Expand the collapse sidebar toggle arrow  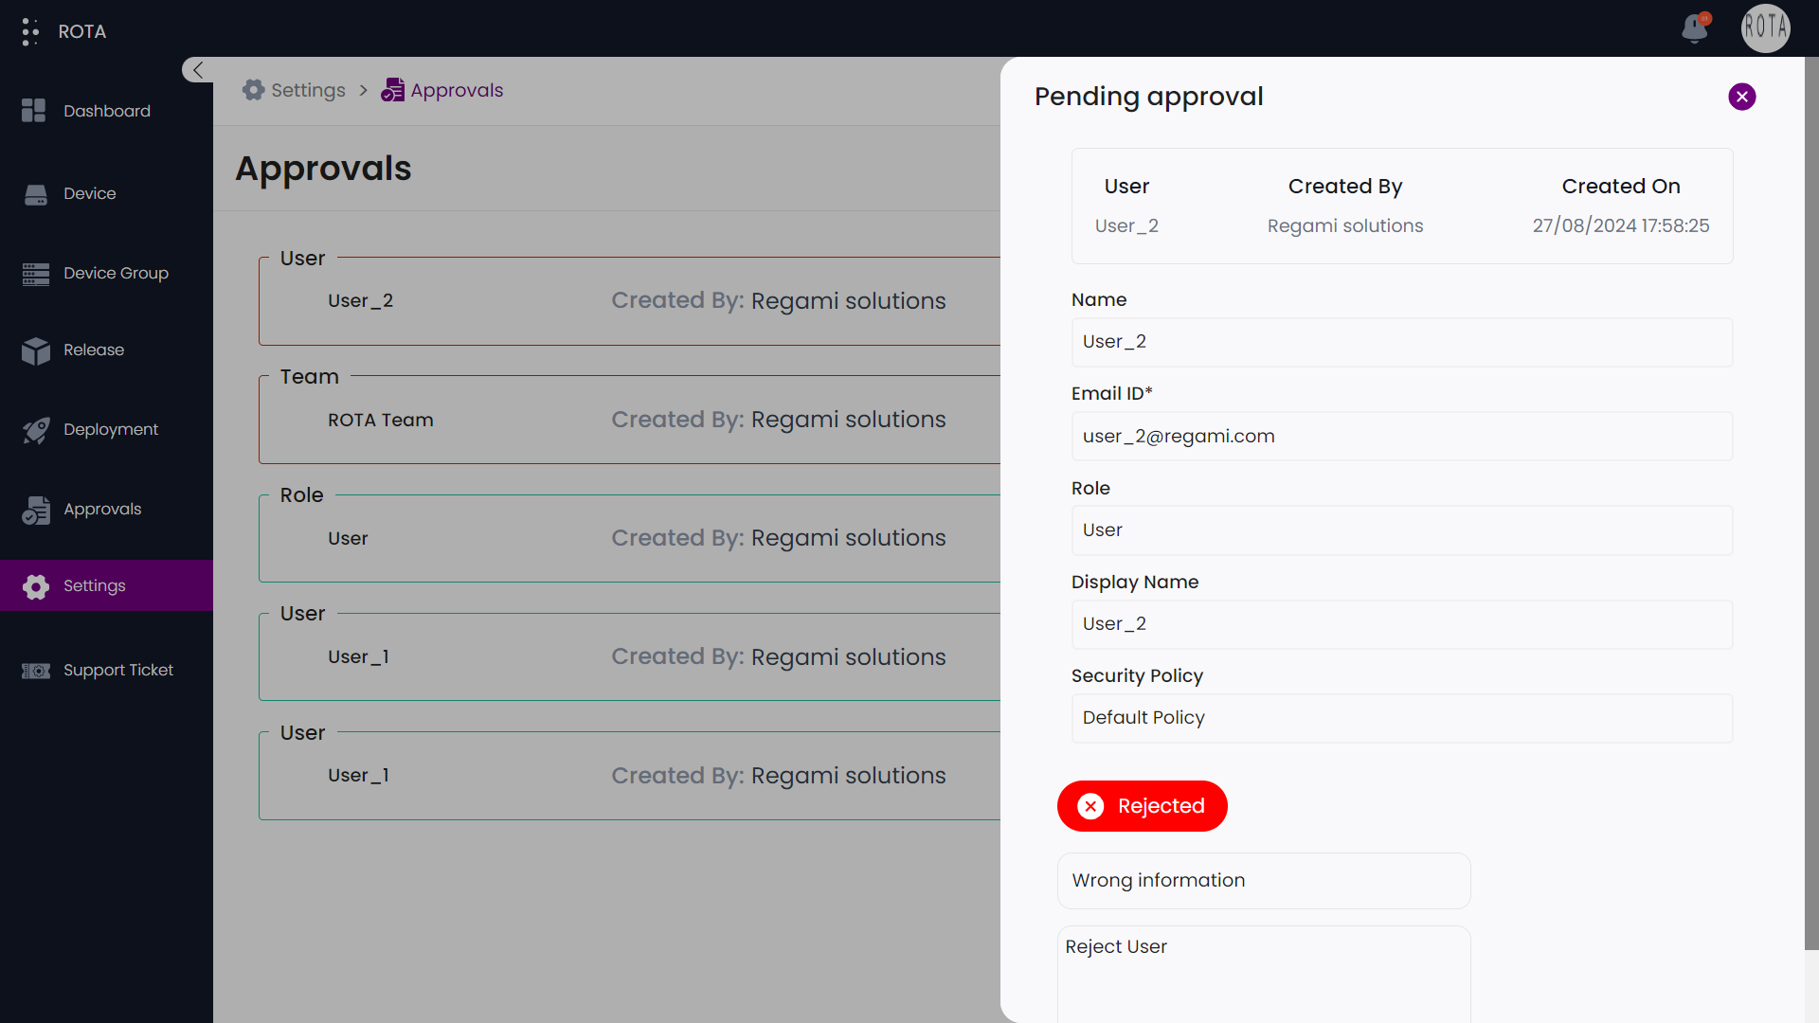[197, 69]
